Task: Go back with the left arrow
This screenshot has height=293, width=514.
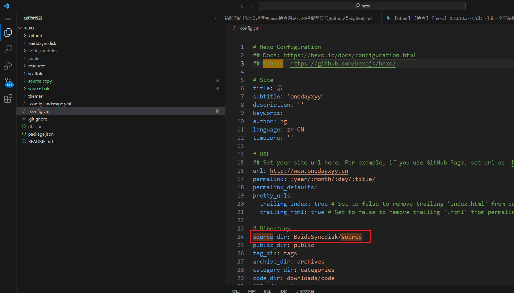Action: pos(242,6)
